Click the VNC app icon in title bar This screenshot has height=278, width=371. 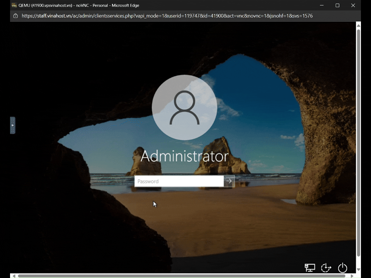14,5
